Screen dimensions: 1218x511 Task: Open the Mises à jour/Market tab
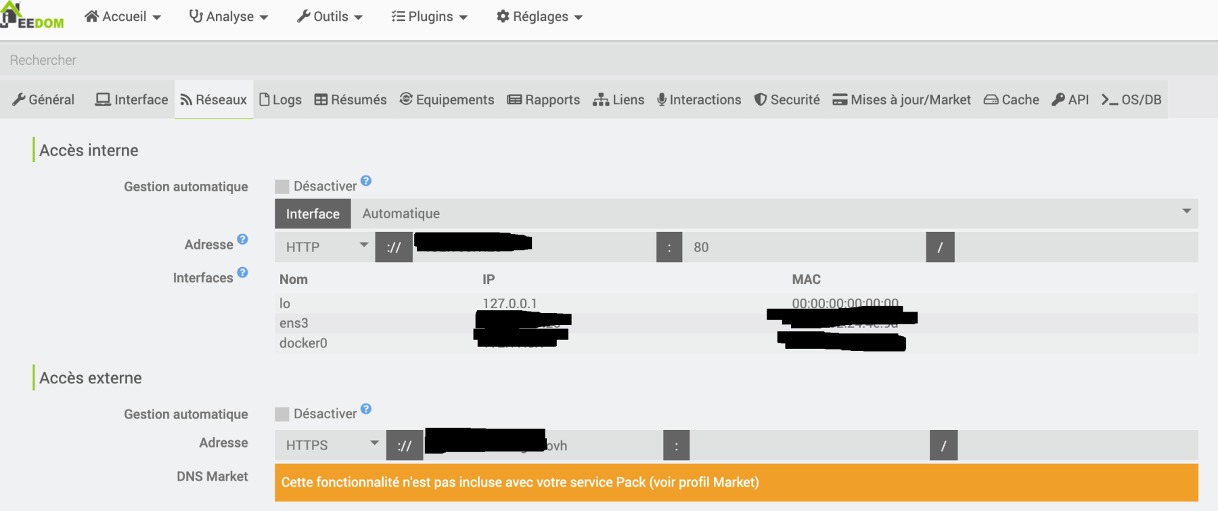tap(901, 99)
